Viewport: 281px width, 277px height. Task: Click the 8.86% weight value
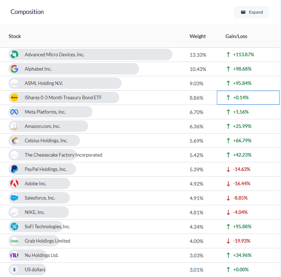click(x=196, y=98)
